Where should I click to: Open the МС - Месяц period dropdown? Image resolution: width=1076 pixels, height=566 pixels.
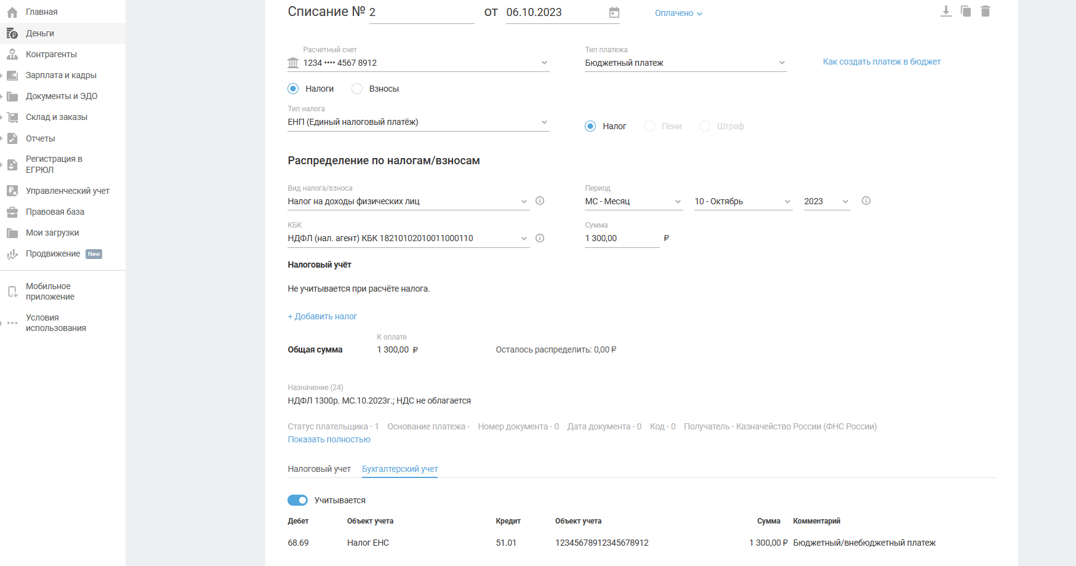click(634, 201)
